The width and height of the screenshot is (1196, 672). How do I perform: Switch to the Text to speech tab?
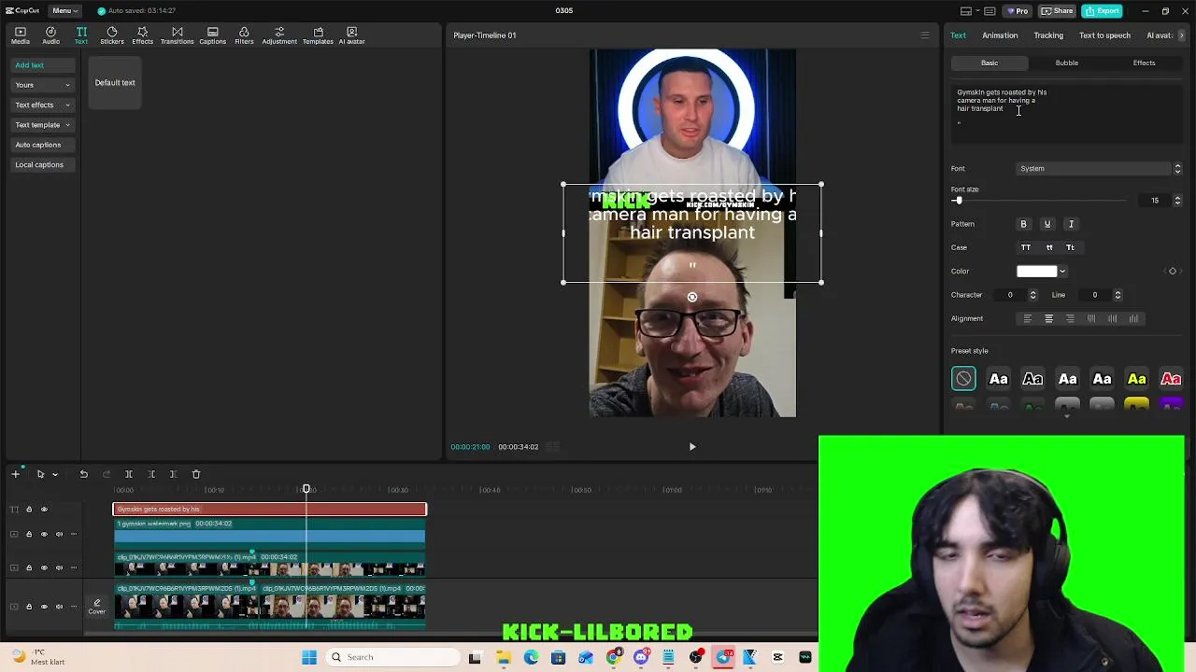click(x=1104, y=35)
